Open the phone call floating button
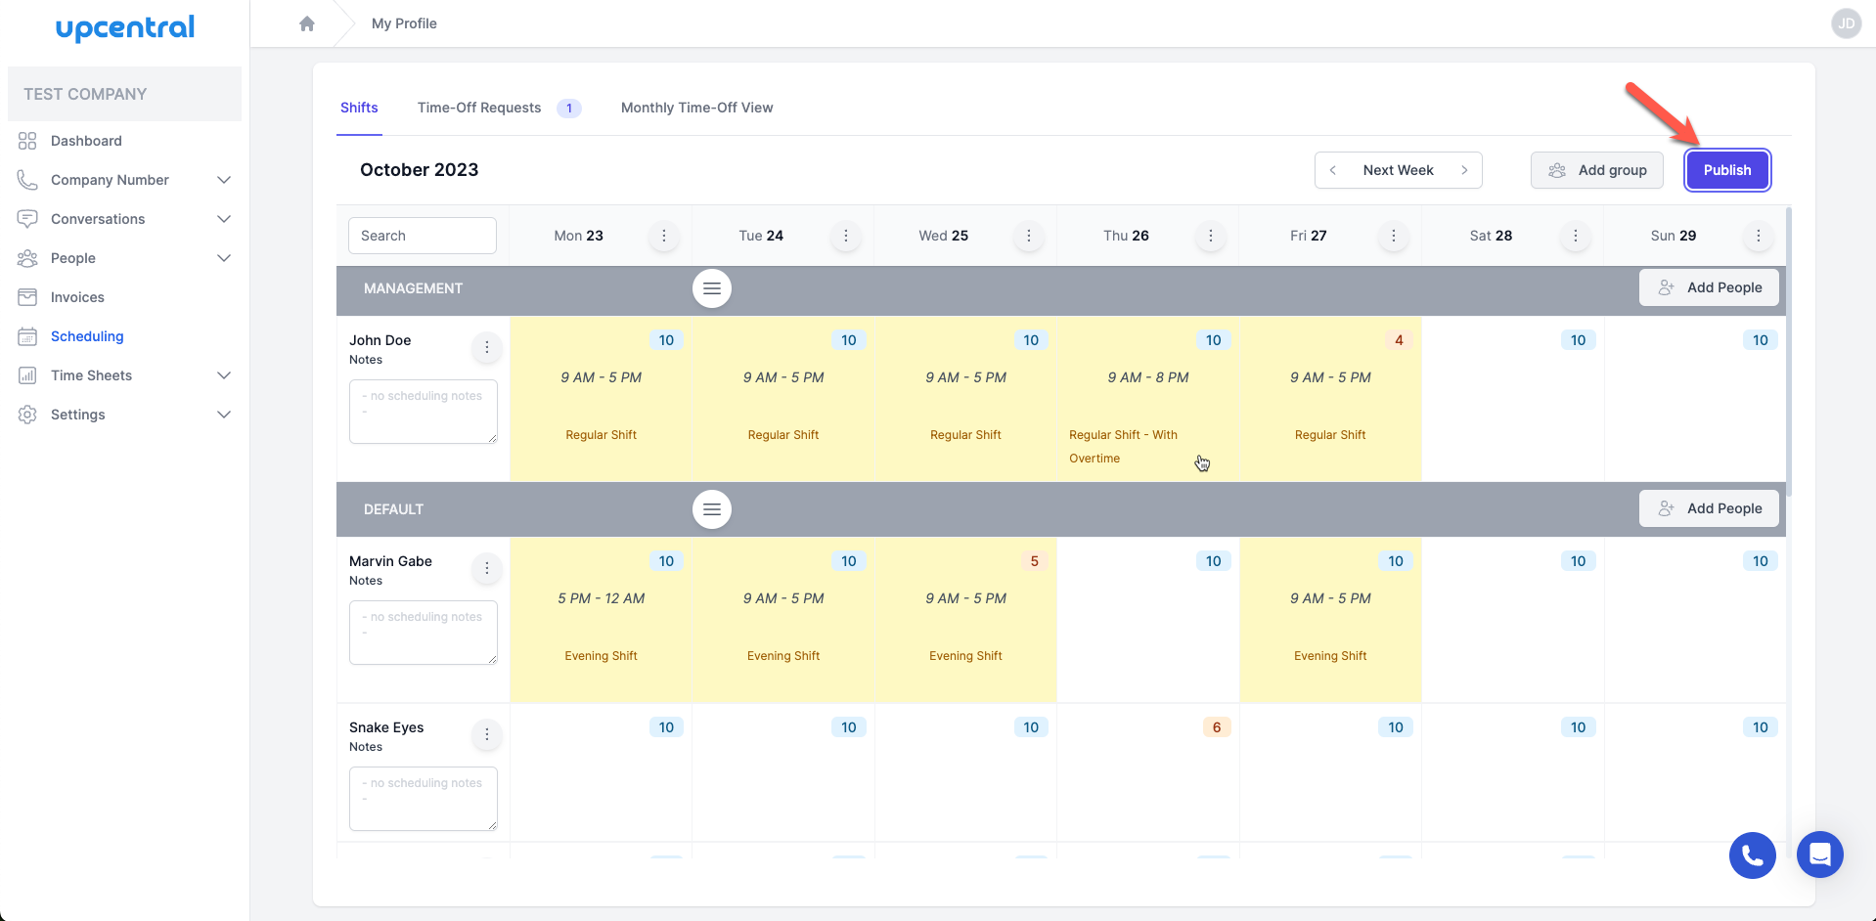Viewport: 1876px width, 921px height. [1752, 855]
